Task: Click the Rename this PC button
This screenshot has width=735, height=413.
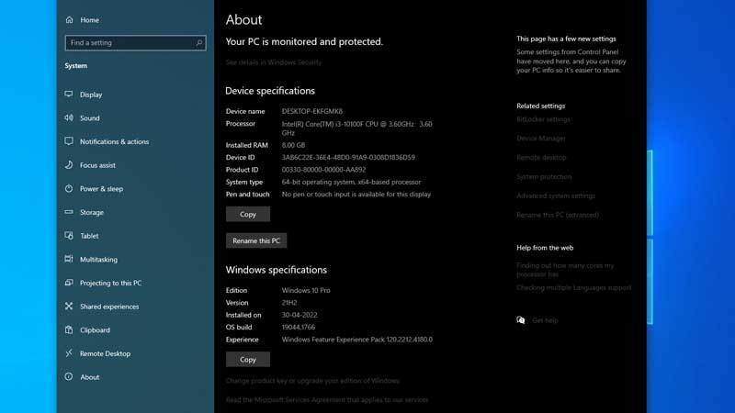Action: (x=256, y=240)
